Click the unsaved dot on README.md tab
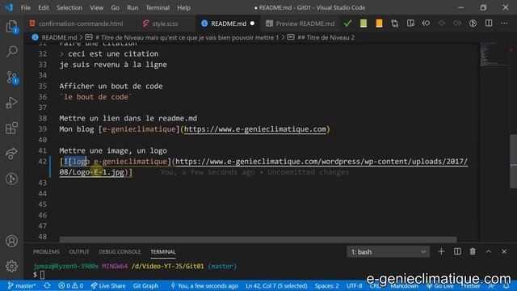 point(252,23)
